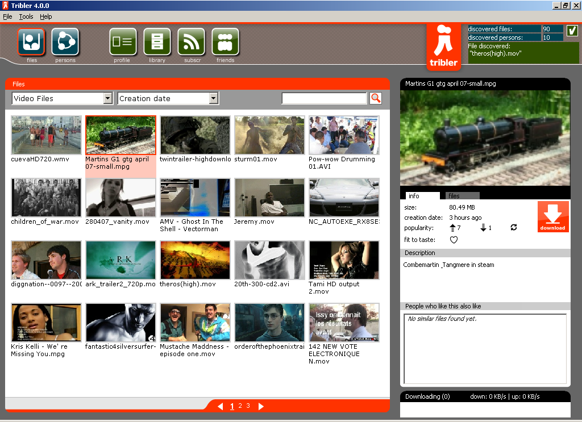Open the library icon
Image resolution: width=582 pixels, height=422 pixels.
(157, 42)
